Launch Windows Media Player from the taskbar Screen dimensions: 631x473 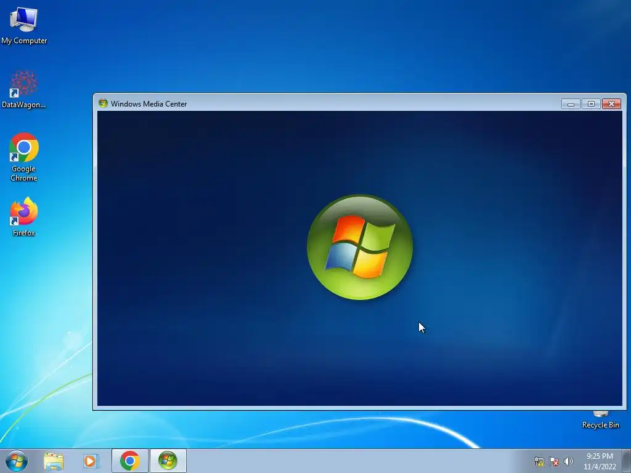(x=91, y=461)
